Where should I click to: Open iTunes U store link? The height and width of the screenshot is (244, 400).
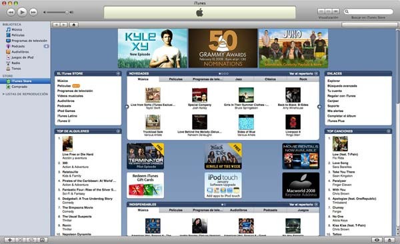[x=63, y=121]
